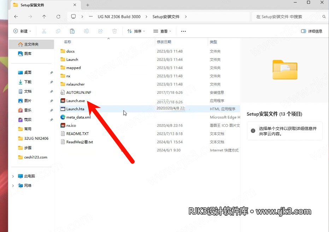Open a new tab with plus button

pyautogui.click(x=88, y=5)
